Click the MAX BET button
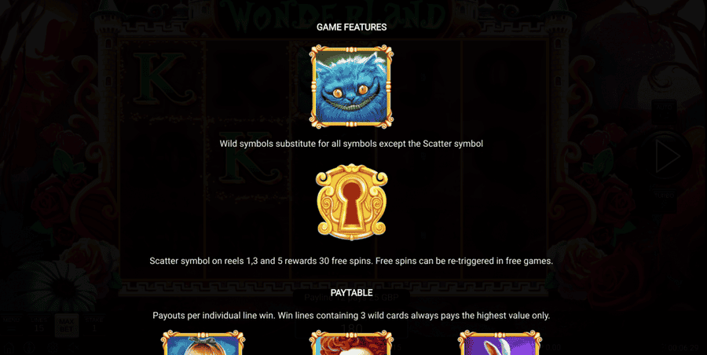707x355 pixels. 66,326
